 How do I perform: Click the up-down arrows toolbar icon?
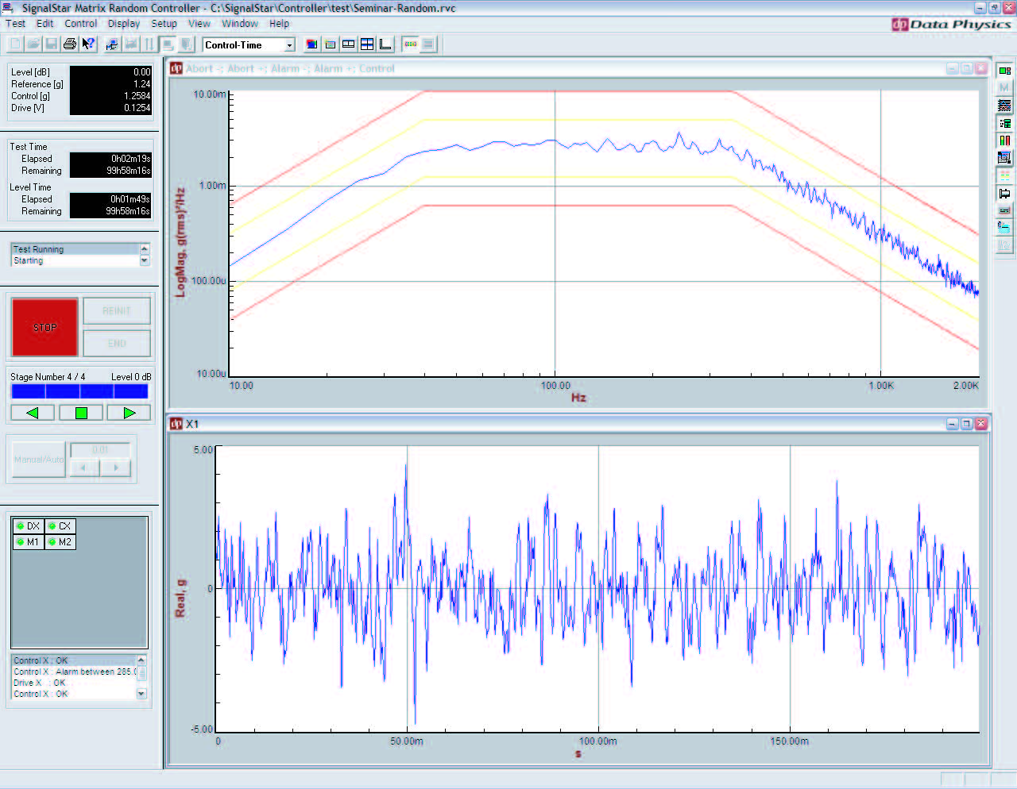coord(149,44)
